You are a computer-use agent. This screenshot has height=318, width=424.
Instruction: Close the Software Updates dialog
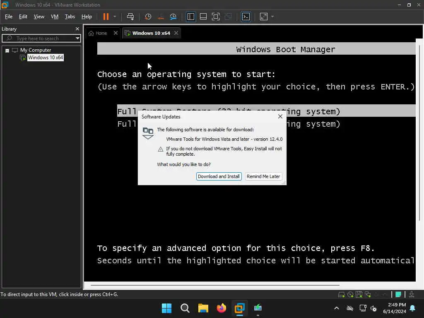point(280,116)
